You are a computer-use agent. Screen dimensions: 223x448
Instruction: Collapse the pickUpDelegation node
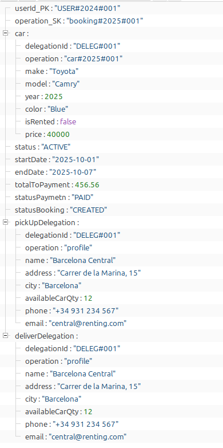pyautogui.click(x=5, y=222)
